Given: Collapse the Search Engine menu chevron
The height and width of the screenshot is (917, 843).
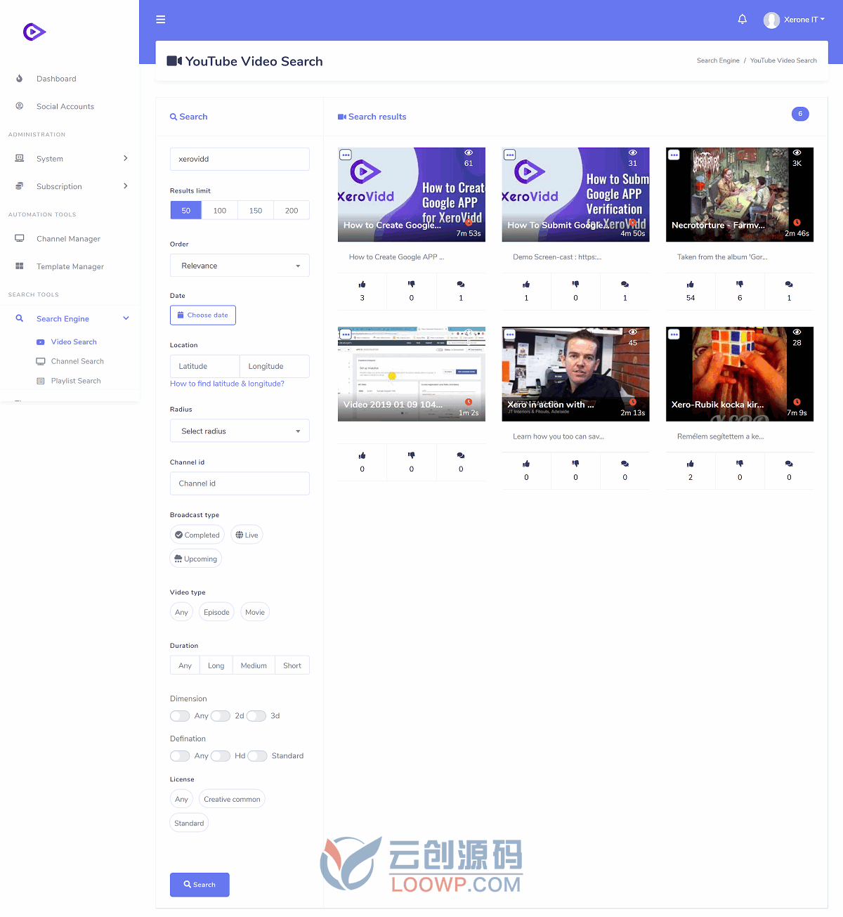Looking at the screenshot, I should 126,318.
